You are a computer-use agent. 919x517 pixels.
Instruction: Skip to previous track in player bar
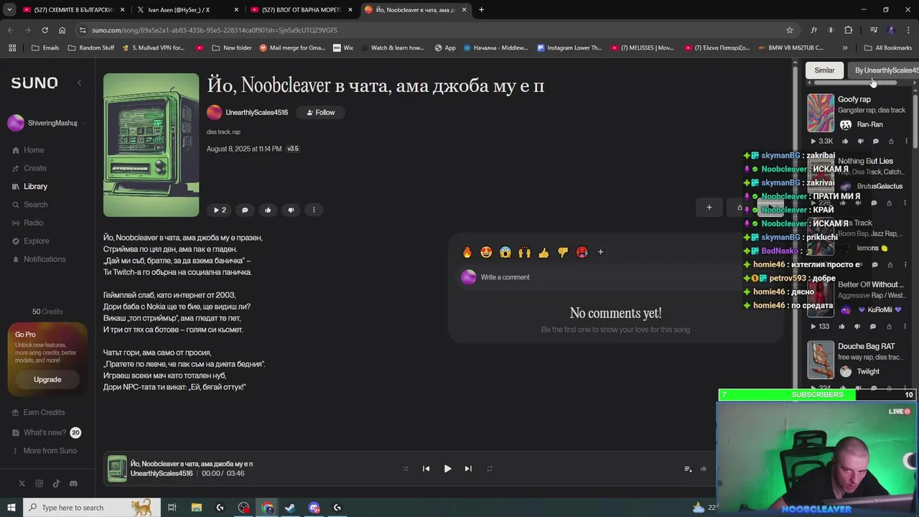coord(426,469)
